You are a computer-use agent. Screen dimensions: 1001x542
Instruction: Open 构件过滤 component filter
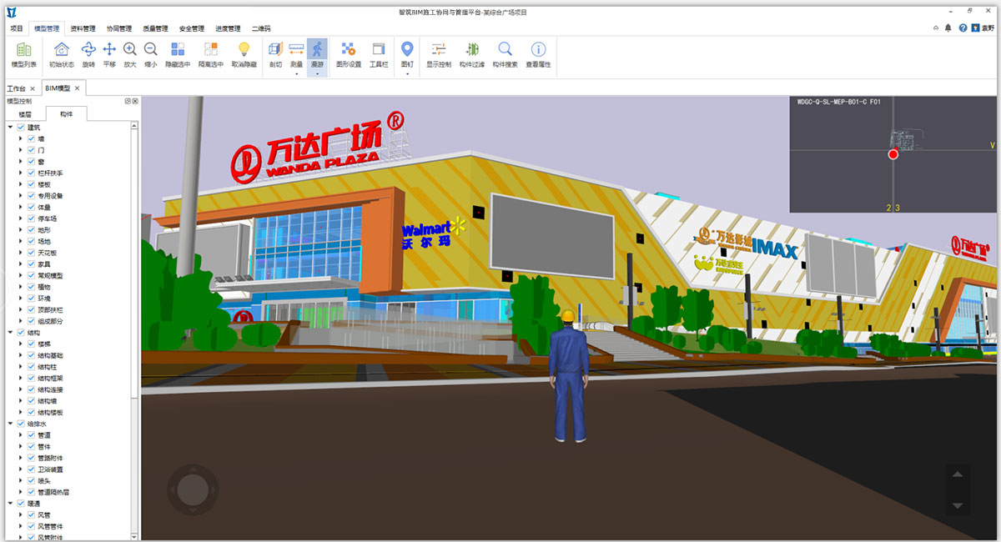[x=472, y=56]
